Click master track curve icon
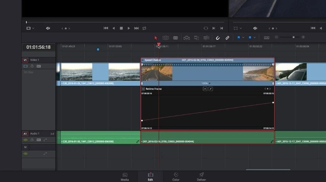 click(x=45, y=153)
